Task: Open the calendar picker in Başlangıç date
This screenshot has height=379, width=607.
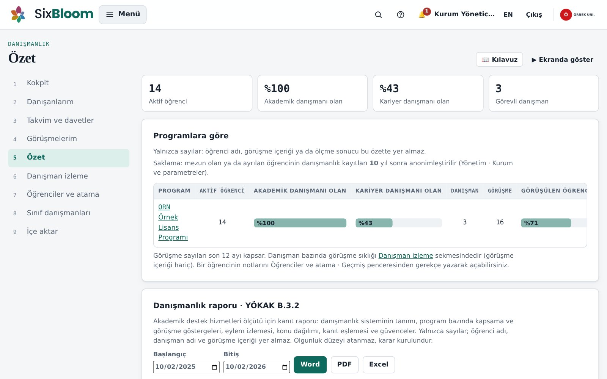Action: pyautogui.click(x=214, y=367)
